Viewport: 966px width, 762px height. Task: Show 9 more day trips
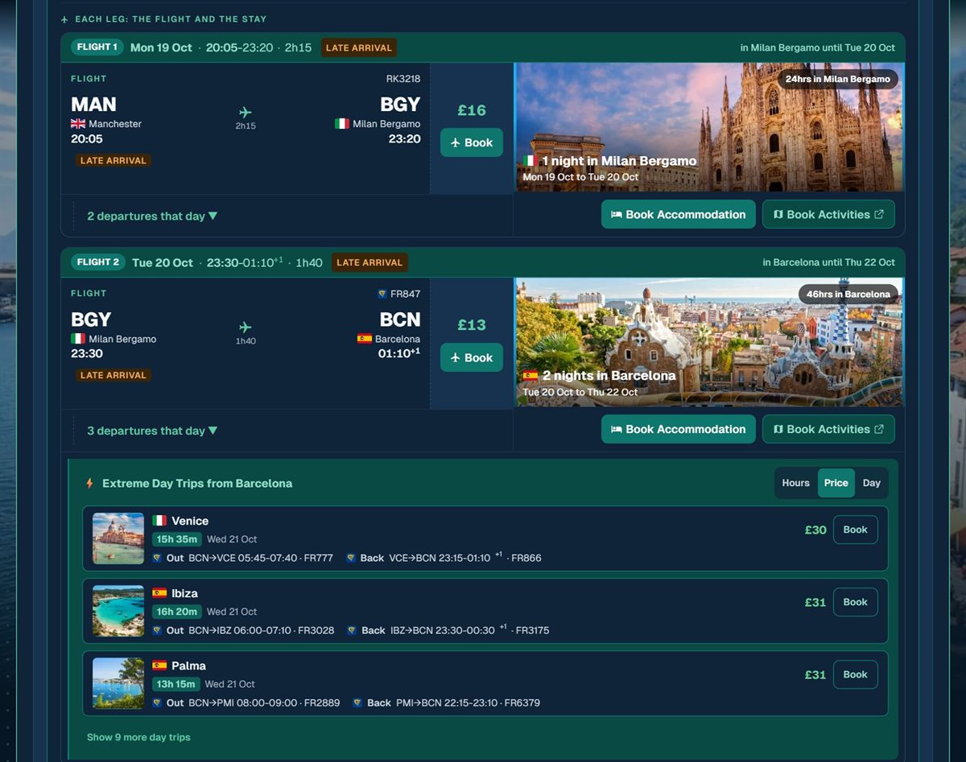[138, 737]
